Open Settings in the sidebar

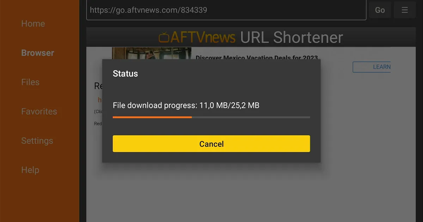(37, 141)
